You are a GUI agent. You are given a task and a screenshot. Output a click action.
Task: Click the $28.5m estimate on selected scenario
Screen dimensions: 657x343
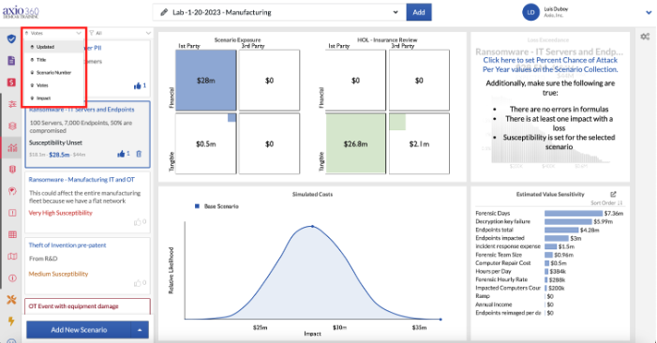59,155
